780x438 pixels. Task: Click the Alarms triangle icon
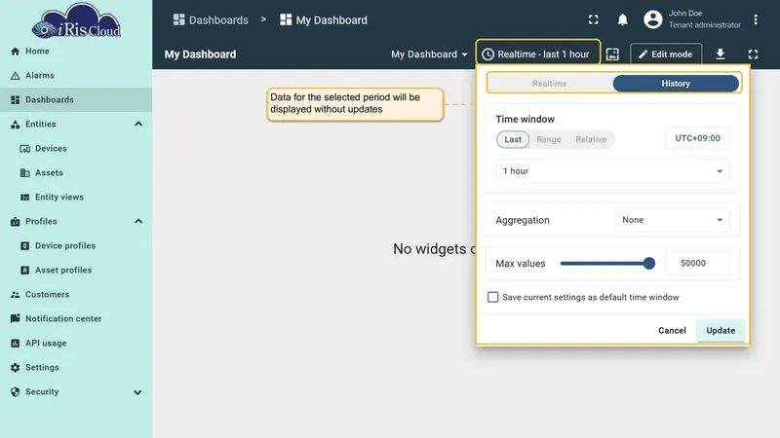click(16, 76)
